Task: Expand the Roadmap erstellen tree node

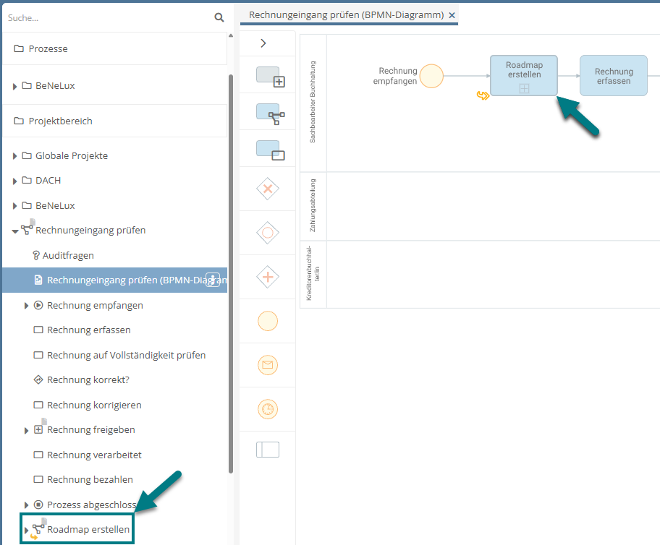Action: 26,530
